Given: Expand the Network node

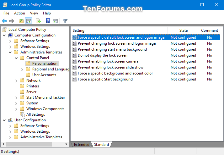Looking at the screenshot, I should [16, 81].
